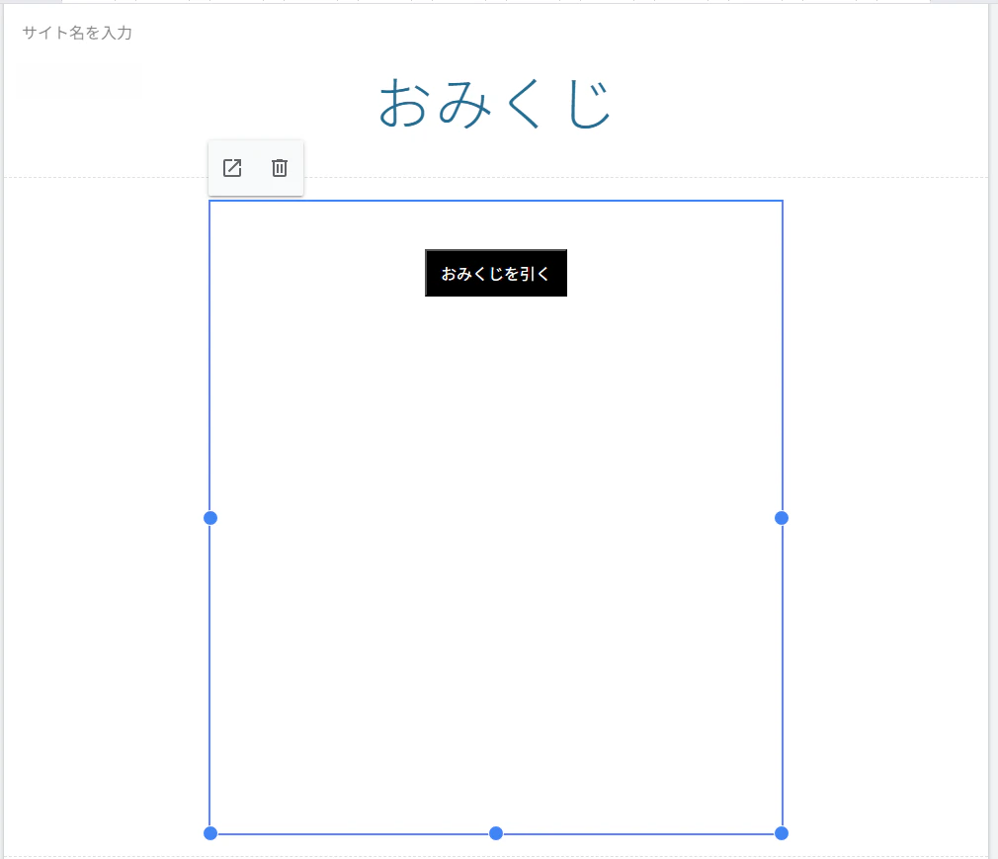Grab the bottom left corner handle
Screen dimensions: 998x859
210,833
